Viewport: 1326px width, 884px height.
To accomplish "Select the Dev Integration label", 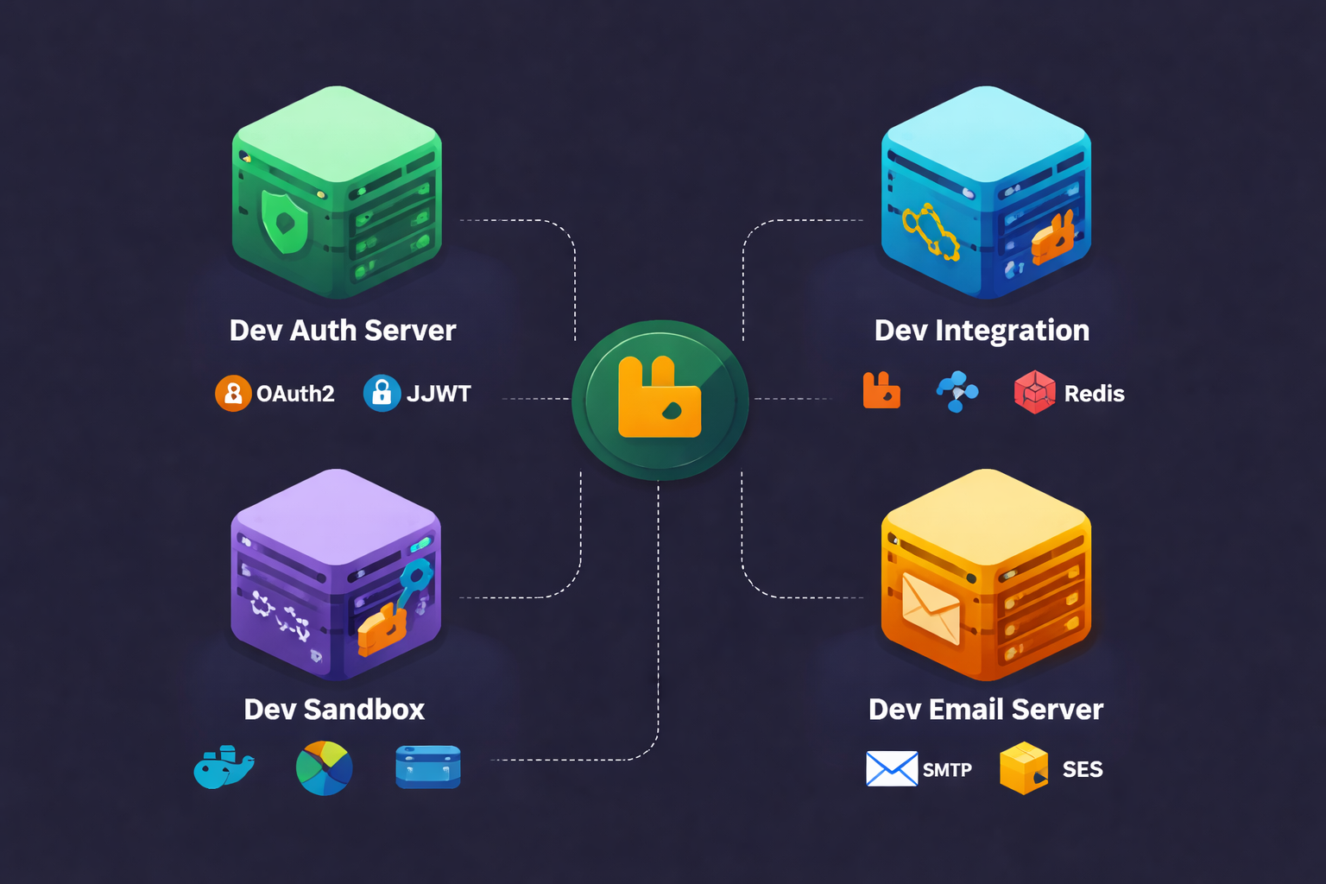I will coord(982,331).
